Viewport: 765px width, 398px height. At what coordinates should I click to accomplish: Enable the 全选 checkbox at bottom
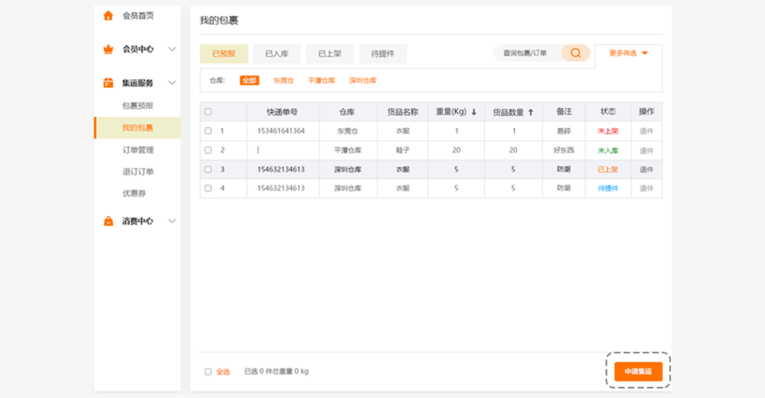tap(209, 372)
